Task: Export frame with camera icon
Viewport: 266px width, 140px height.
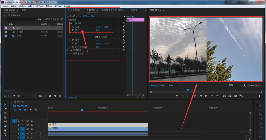Action: click(x=235, y=96)
